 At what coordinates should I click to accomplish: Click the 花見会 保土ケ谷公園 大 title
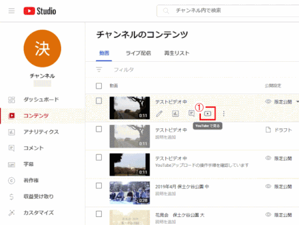pyautogui.click(x=180, y=215)
